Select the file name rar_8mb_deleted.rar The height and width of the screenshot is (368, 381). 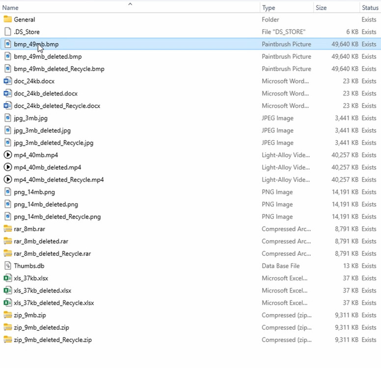tap(41, 242)
